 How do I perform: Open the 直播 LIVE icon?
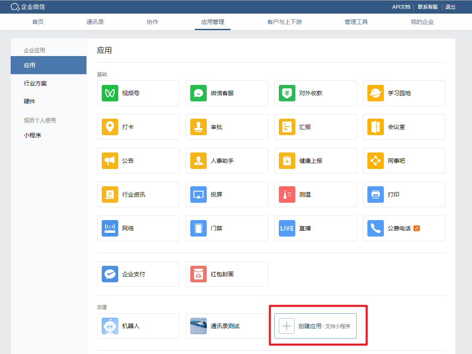287,228
